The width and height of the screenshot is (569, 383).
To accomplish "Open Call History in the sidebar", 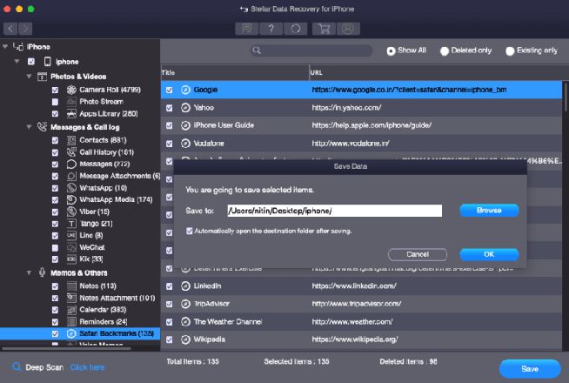I will (x=103, y=151).
